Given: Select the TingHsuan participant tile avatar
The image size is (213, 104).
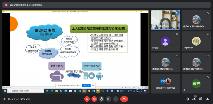Looking at the screenshot, I should [x=196, y=41].
